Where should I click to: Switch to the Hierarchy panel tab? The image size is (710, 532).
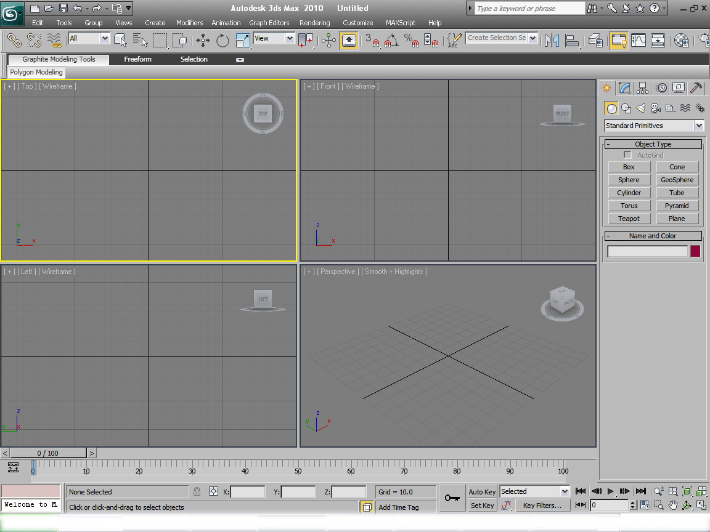pyautogui.click(x=643, y=88)
